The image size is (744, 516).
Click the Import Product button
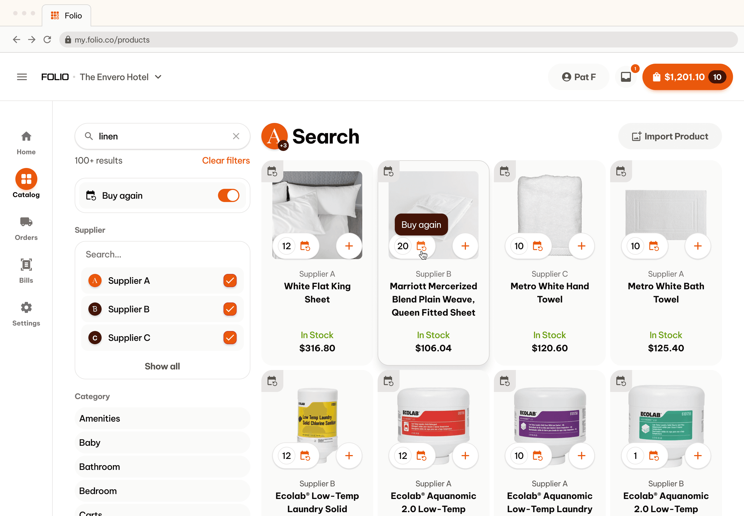[670, 136]
